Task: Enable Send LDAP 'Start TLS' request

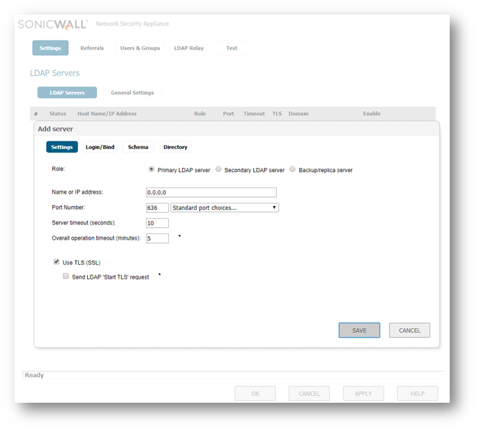Action: pos(66,276)
